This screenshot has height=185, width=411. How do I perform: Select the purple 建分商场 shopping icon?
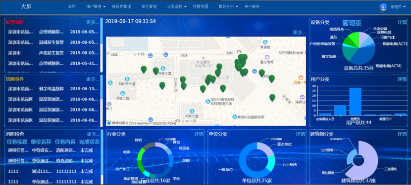coord(267,57)
